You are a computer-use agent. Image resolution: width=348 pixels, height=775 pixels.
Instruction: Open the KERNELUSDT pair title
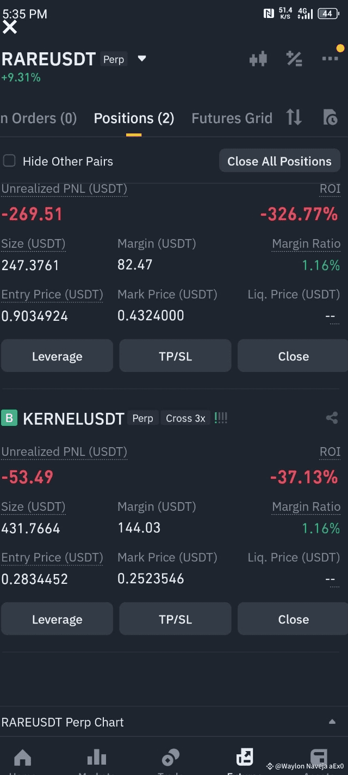[73, 419]
